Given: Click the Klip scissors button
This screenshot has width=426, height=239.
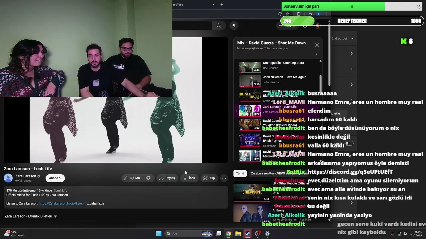Looking at the screenshot, I should pos(209,178).
